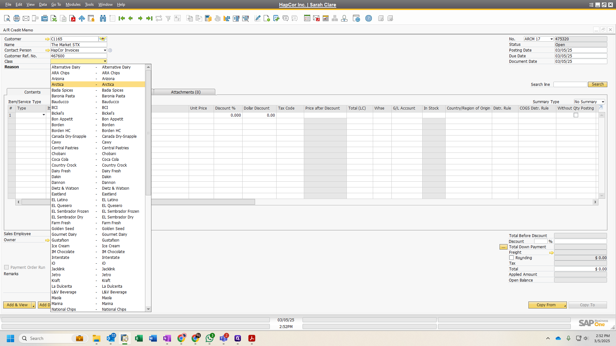Click the Copy From button
This screenshot has width=616, height=346.
(x=546, y=305)
